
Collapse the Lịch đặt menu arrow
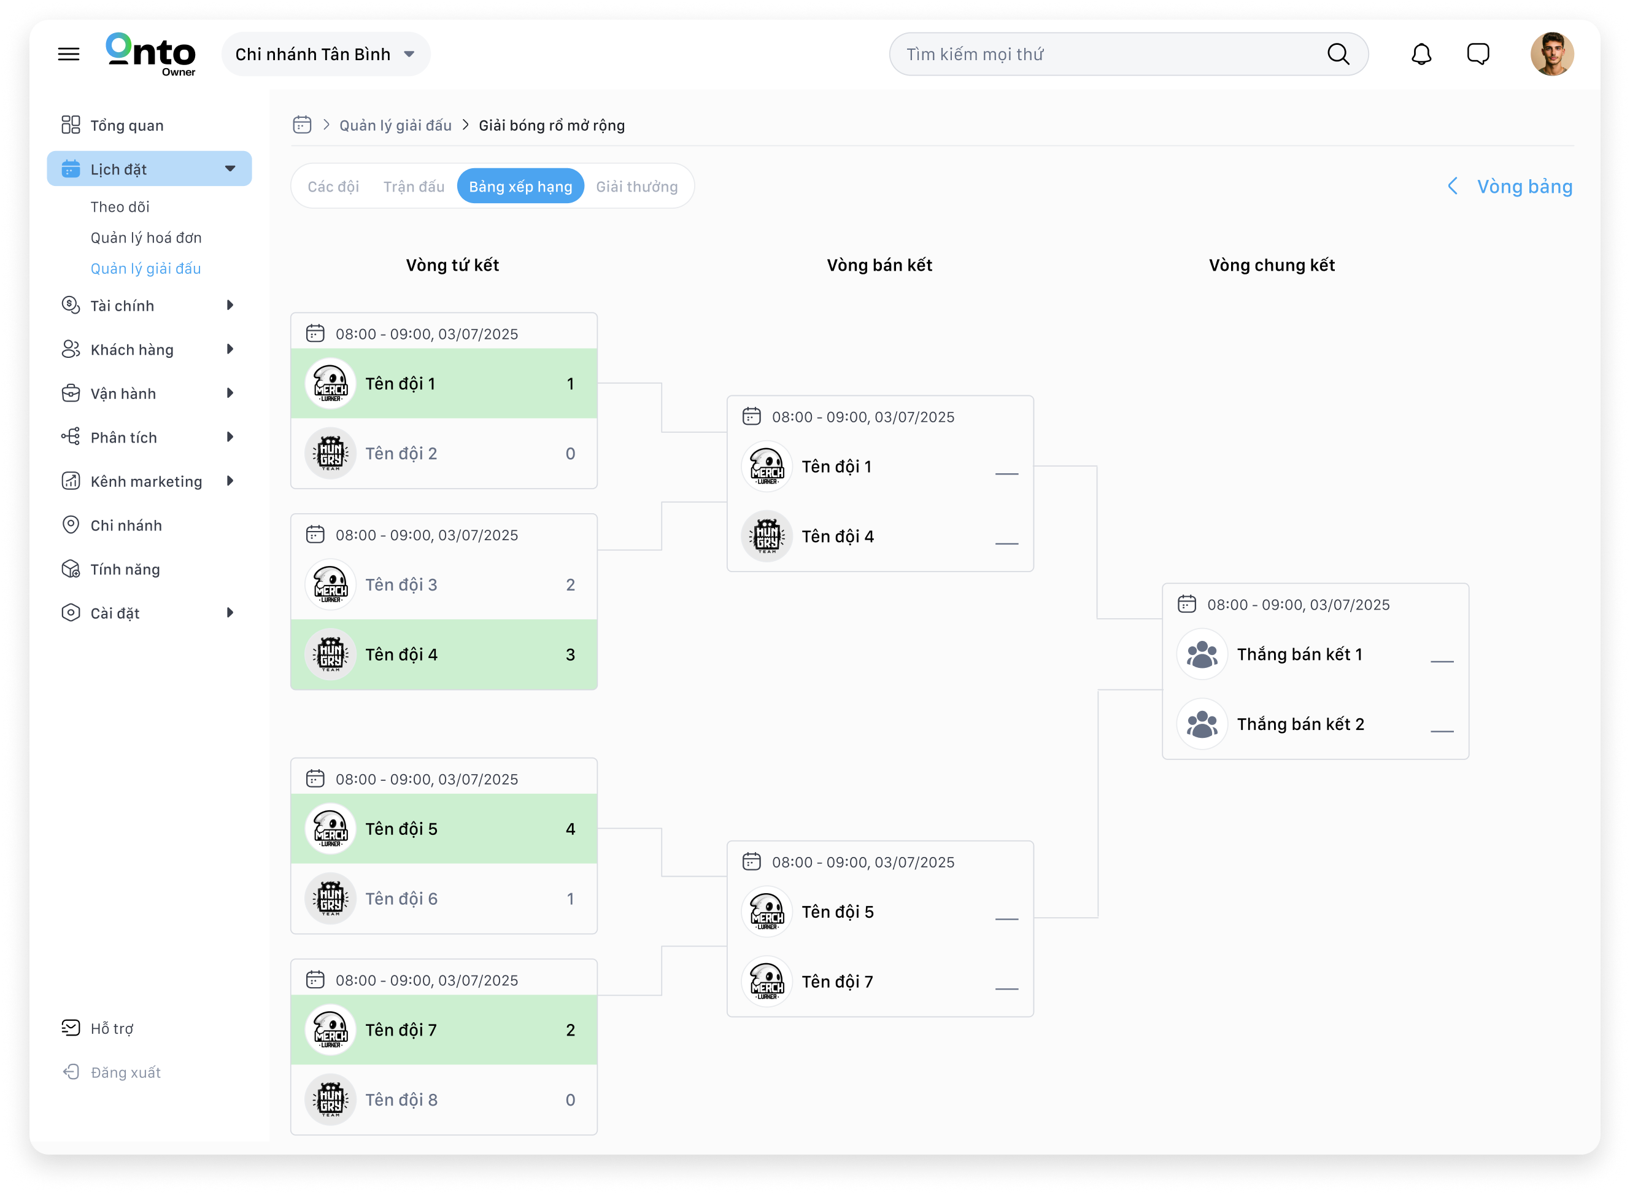pos(231,169)
